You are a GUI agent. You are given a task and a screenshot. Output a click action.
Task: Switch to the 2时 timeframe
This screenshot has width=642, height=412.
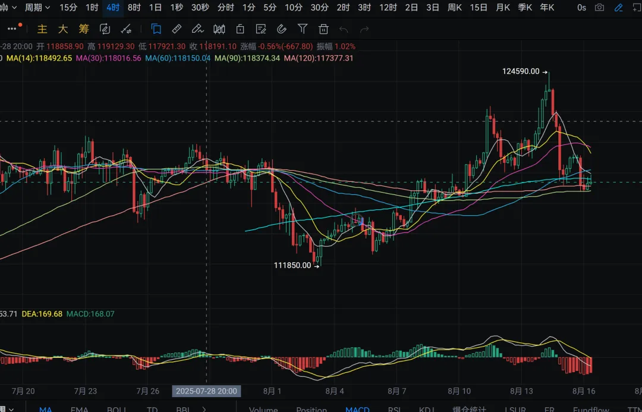pyautogui.click(x=343, y=7)
